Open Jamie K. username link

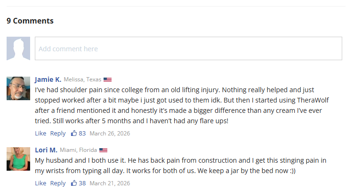[x=48, y=79]
